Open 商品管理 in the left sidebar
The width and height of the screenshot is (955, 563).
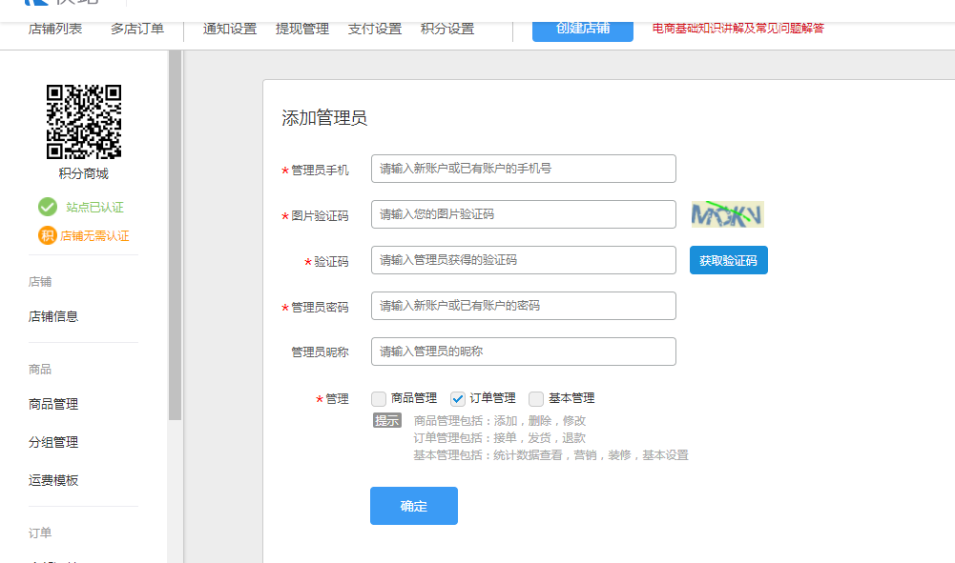[53, 404]
